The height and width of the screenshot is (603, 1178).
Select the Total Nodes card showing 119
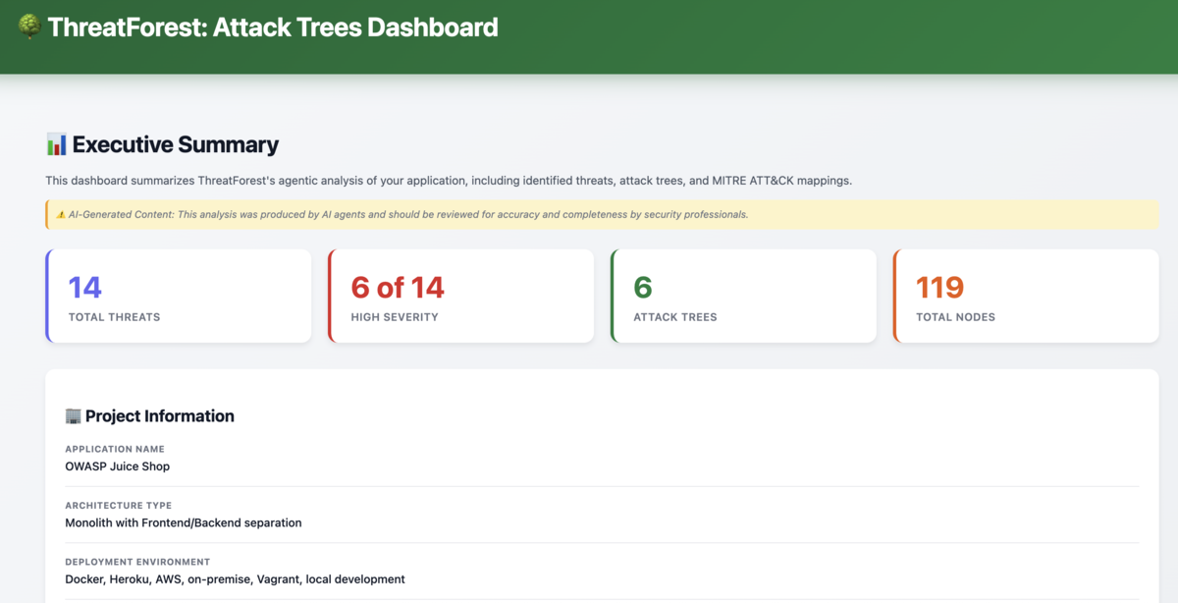(x=1026, y=296)
